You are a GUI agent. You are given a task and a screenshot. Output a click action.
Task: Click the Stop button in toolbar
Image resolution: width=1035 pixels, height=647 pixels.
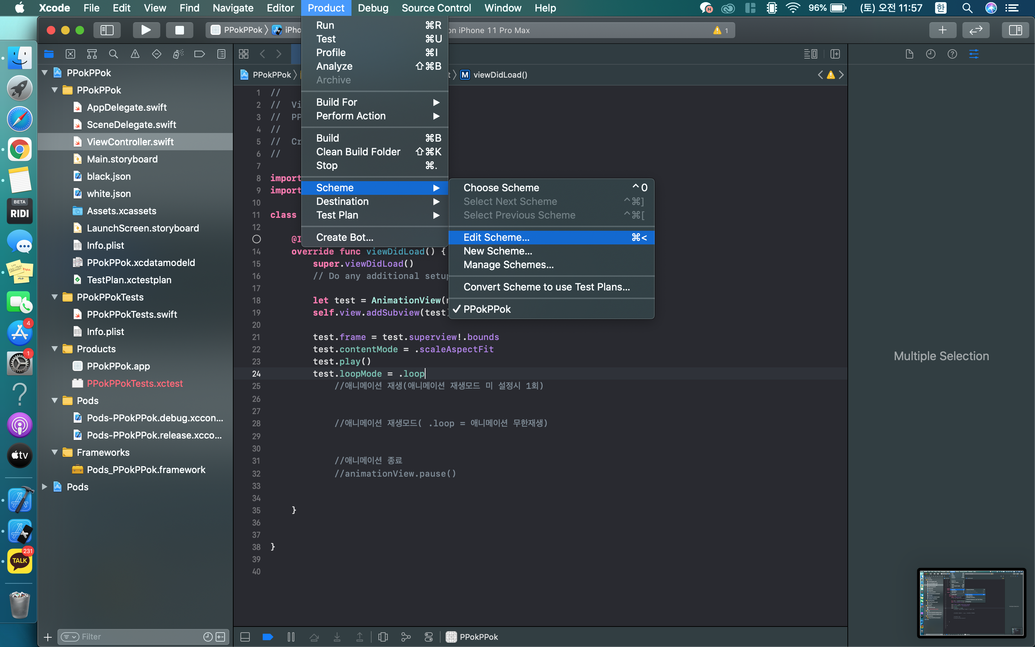179,30
